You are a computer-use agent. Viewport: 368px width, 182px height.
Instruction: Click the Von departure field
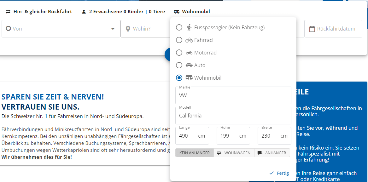pos(61,29)
